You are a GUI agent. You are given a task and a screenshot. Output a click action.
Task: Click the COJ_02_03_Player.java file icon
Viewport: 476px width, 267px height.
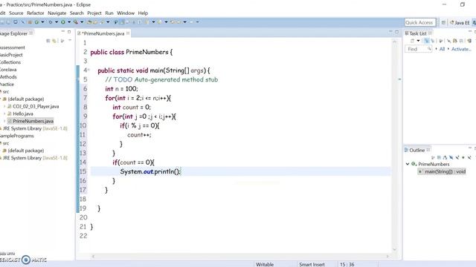[x=10, y=107]
